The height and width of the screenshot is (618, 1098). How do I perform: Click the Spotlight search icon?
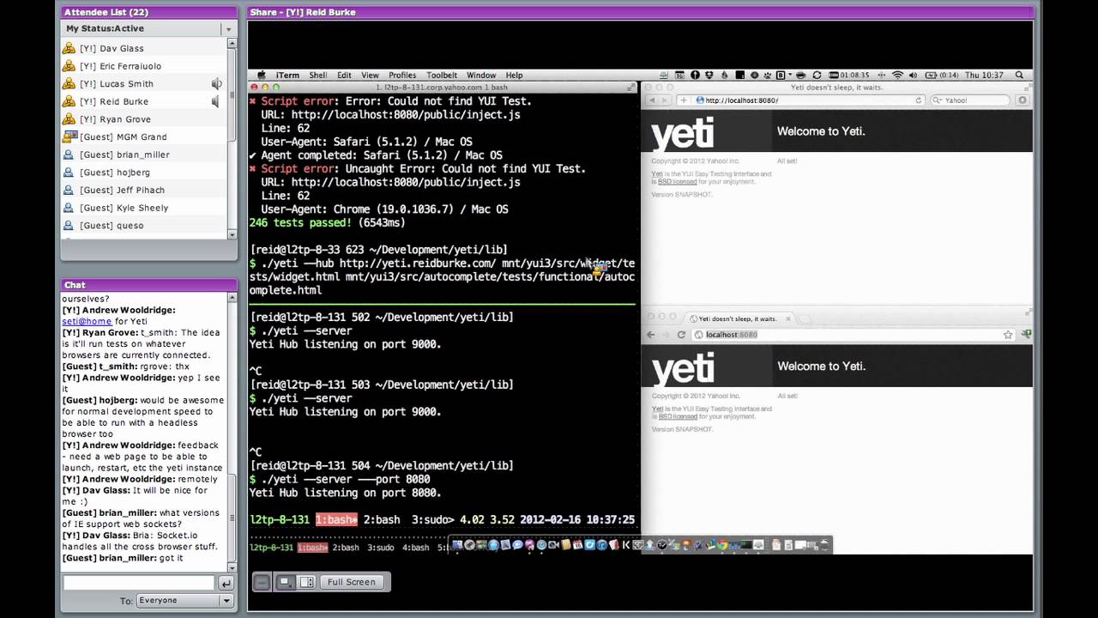1019,76
